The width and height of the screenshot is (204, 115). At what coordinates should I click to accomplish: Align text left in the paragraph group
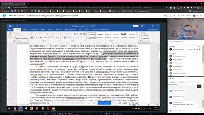tap(62, 37)
